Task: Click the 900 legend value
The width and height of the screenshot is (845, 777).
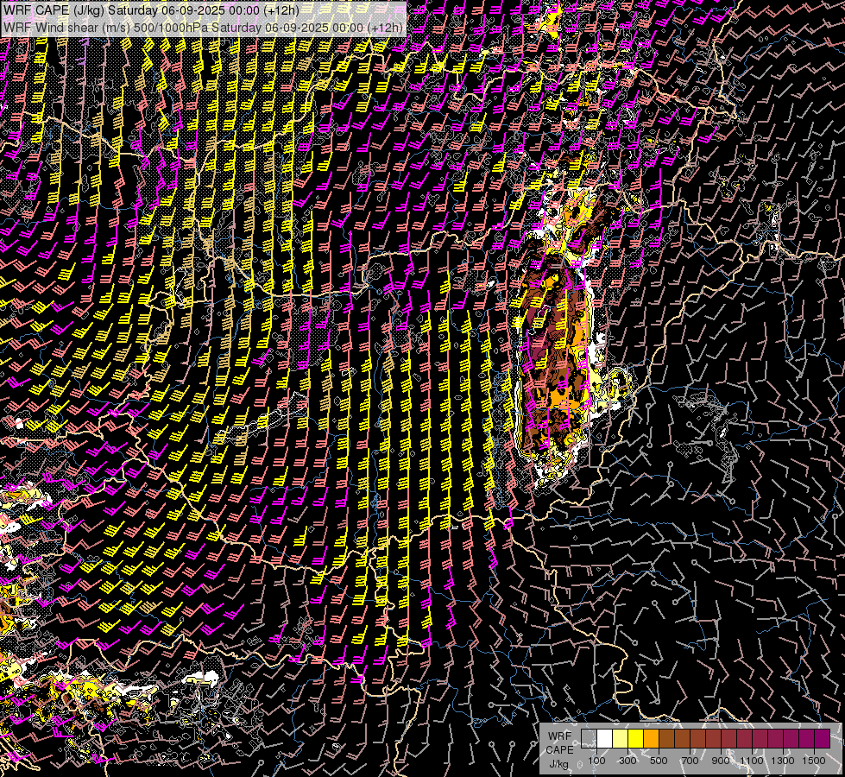Action: 721,761
